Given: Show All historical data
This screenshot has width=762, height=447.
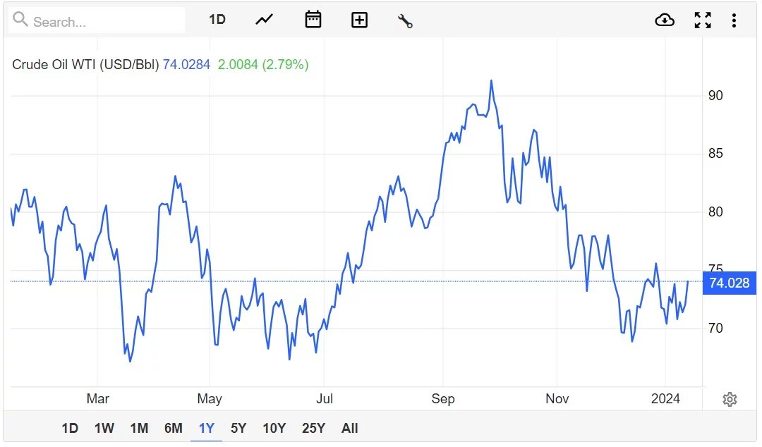Looking at the screenshot, I should pos(350,428).
